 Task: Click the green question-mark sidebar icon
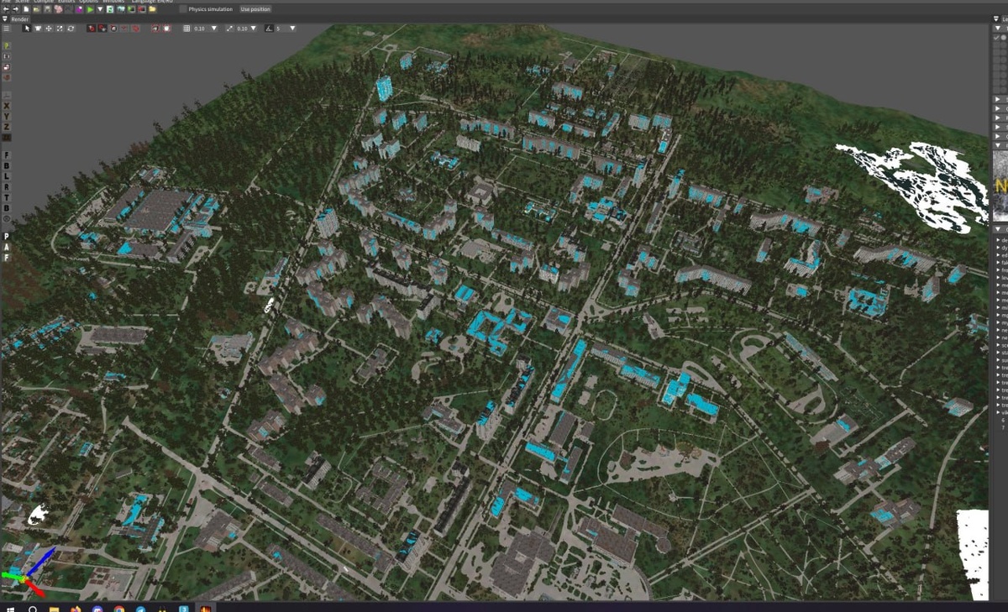[x=7, y=46]
